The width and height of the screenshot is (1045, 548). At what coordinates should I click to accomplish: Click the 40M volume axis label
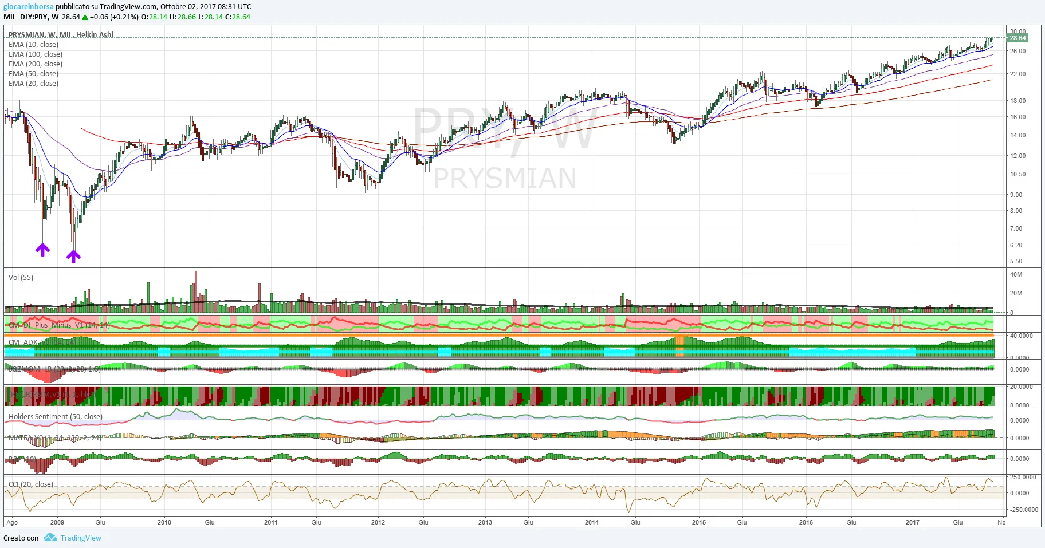point(1016,274)
